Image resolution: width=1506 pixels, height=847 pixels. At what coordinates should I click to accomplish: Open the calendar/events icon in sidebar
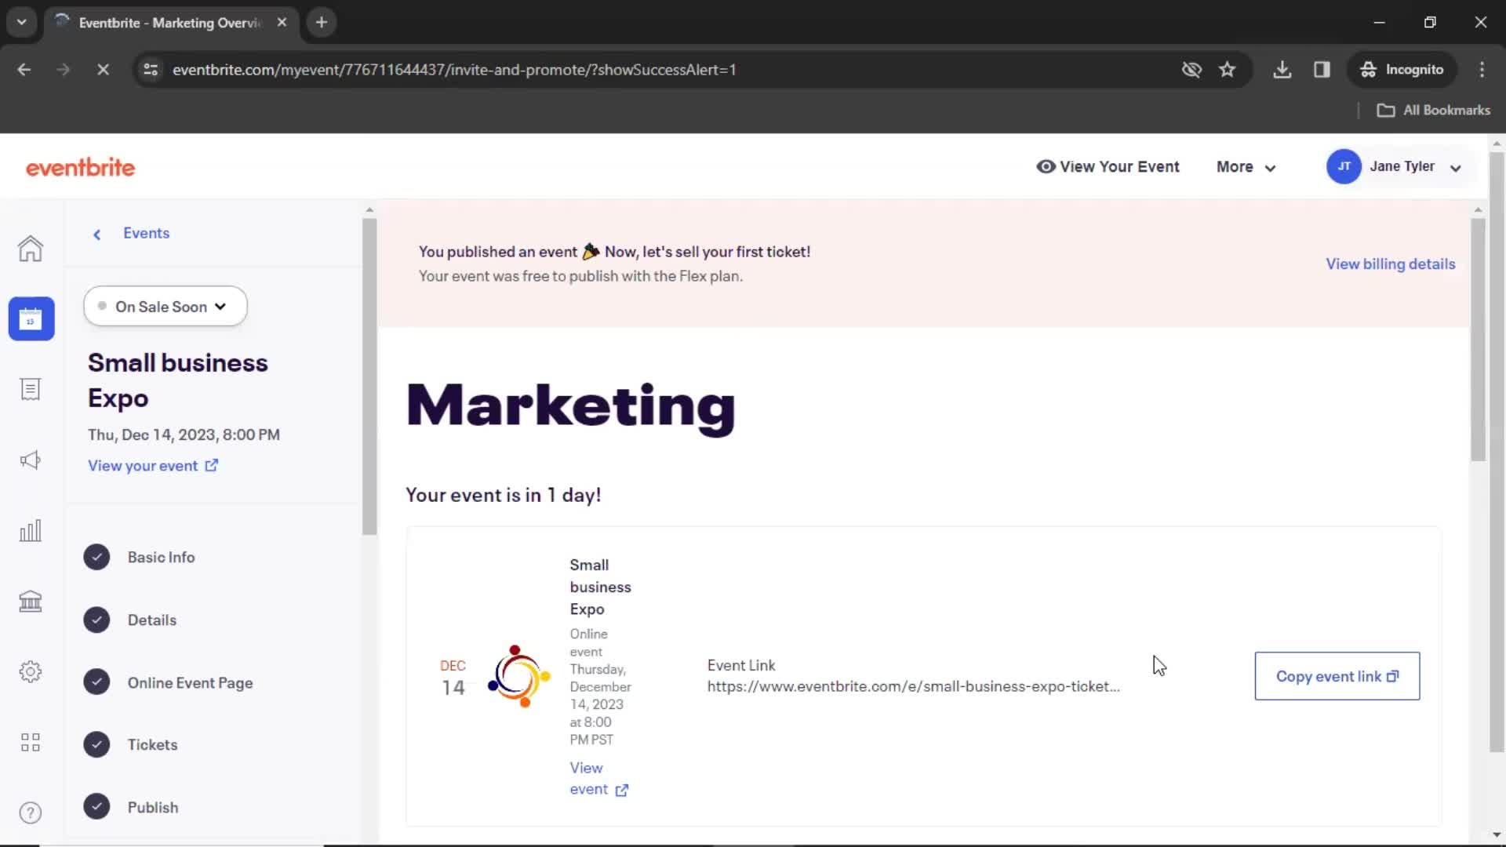point(30,318)
